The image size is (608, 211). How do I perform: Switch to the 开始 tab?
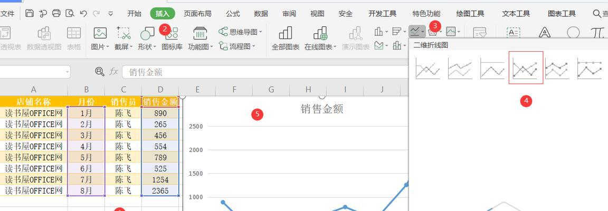[x=134, y=14]
